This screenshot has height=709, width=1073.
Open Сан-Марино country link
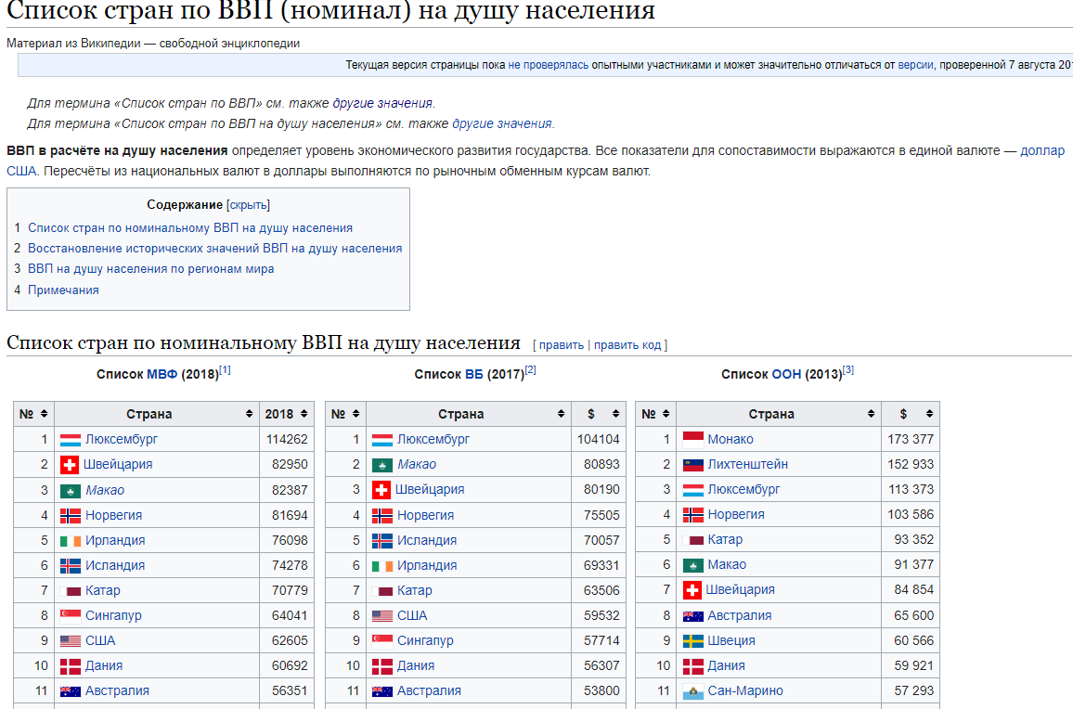coord(745,691)
